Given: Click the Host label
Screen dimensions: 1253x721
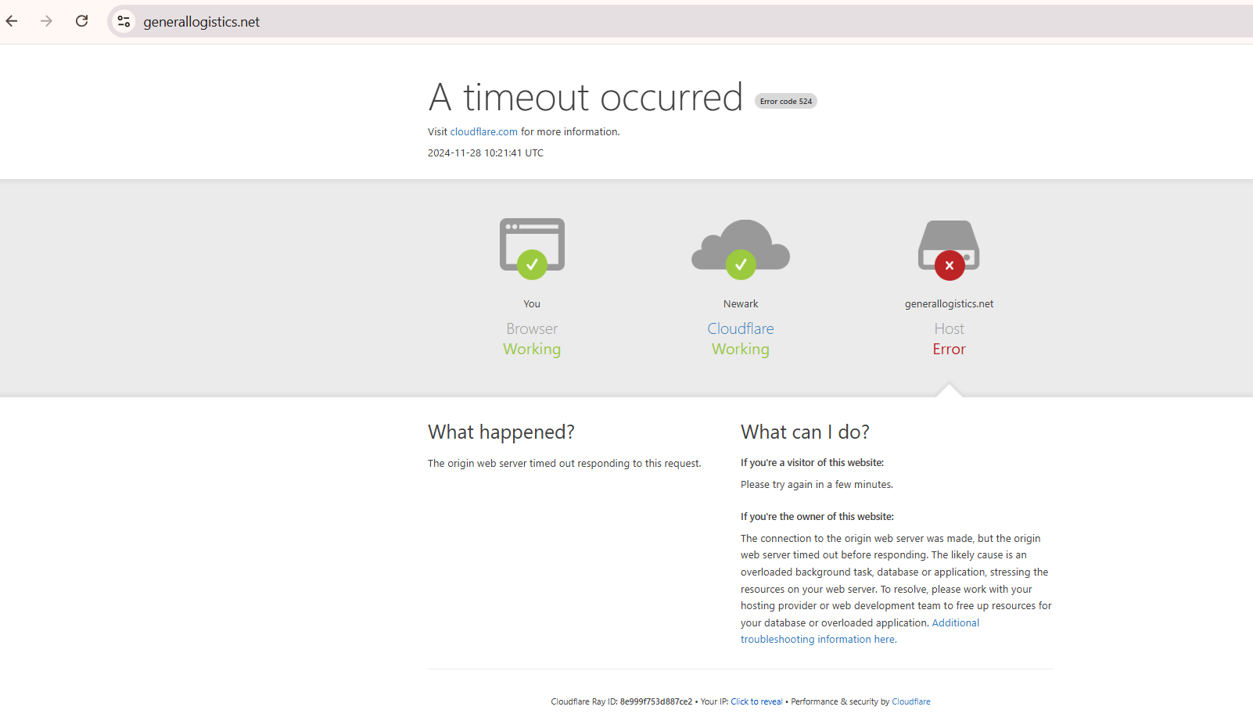Looking at the screenshot, I should 949,328.
